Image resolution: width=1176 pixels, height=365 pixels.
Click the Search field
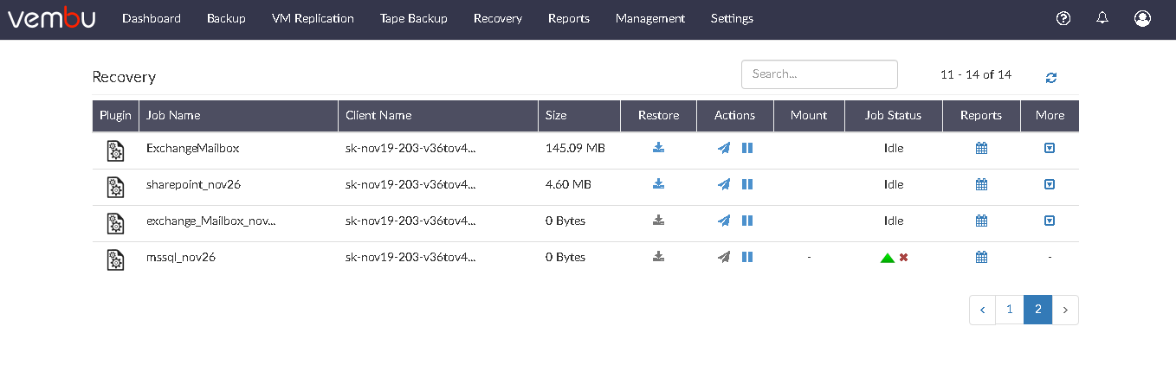point(819,74)
